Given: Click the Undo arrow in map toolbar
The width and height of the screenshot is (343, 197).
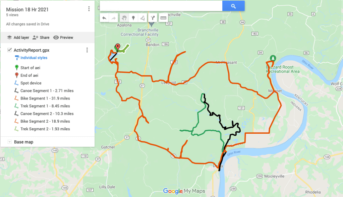Looking at the screenshot, I should coord(104,18).
